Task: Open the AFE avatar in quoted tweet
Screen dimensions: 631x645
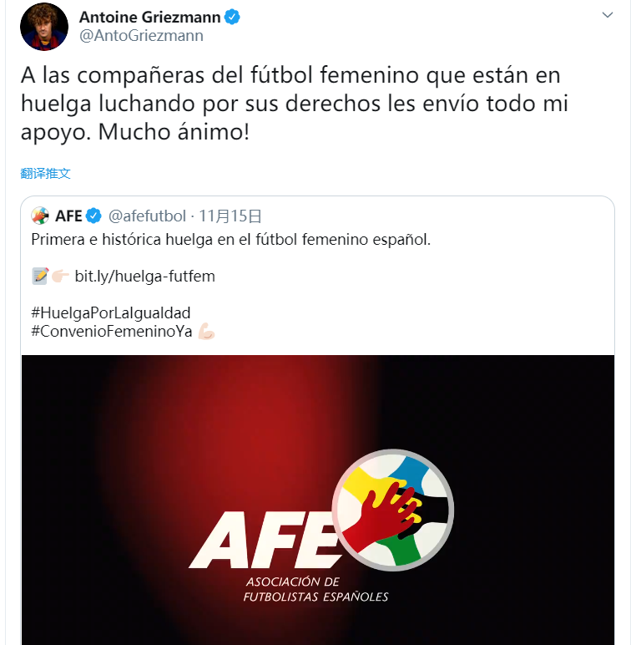Action: click(x=40, y=216)
